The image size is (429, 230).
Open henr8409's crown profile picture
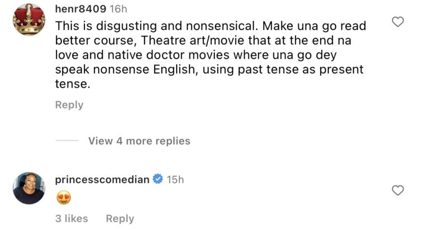pyautogui.click(x=28, y=19)
